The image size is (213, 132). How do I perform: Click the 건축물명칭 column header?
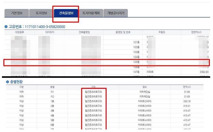[84, 32]
